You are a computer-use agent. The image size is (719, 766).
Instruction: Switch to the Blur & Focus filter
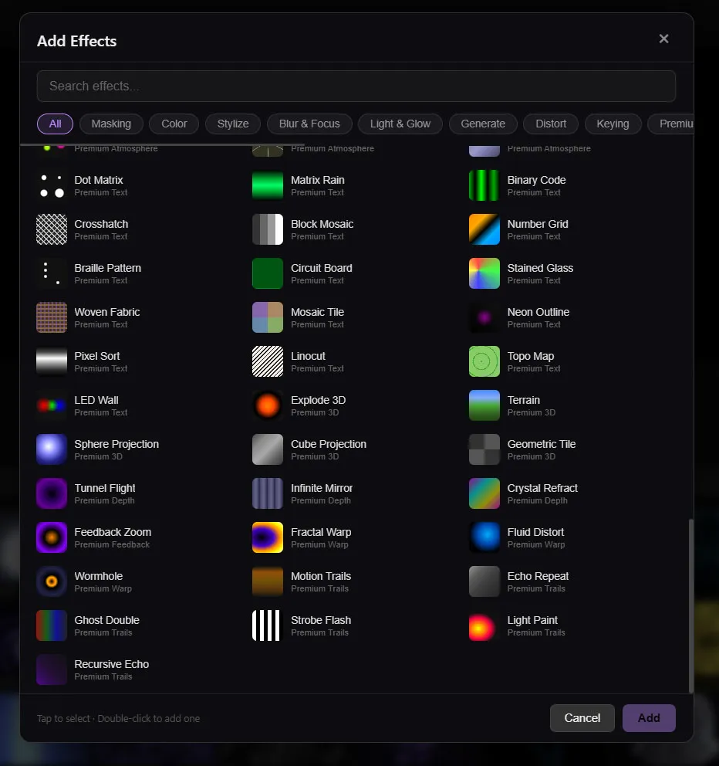tap(309, 124)
